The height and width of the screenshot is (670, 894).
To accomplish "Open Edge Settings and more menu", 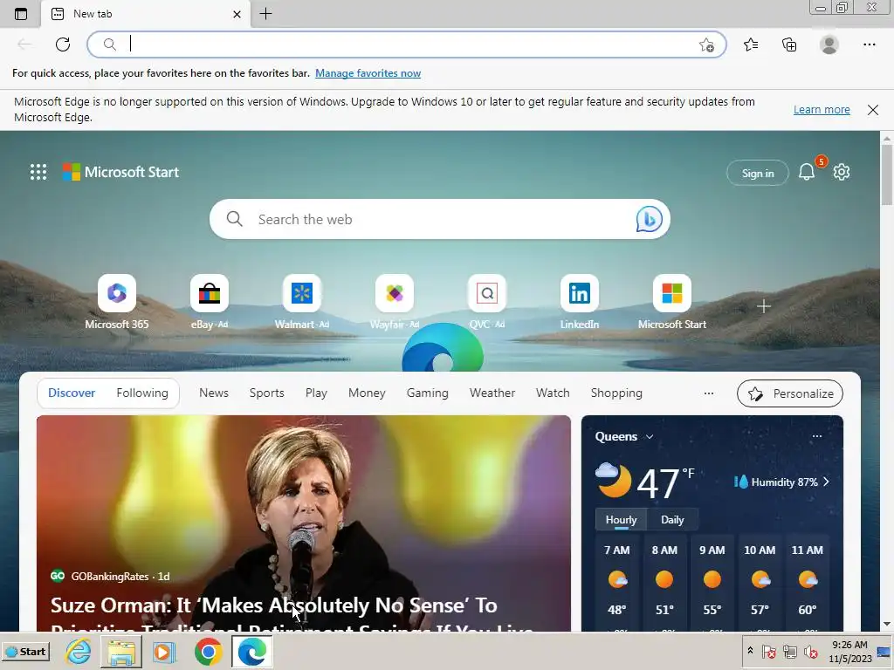I will 869,44.
